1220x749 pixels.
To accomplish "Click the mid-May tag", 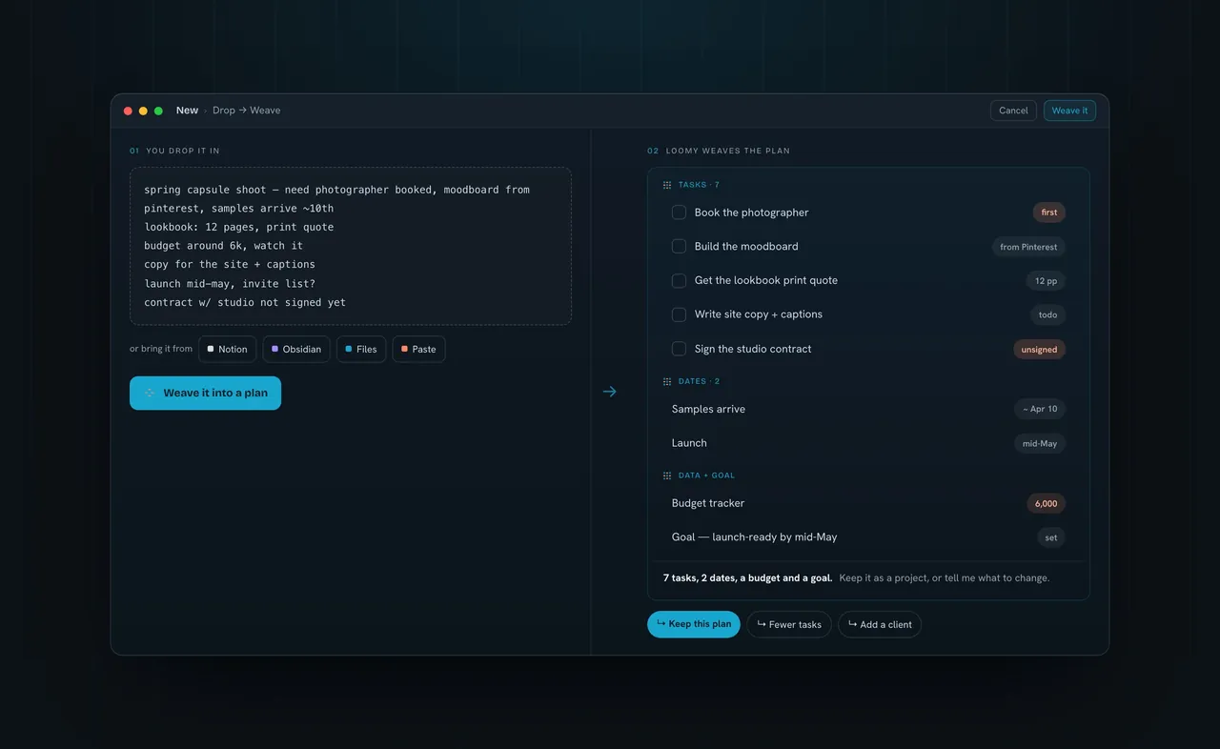I will point(1039,443).
